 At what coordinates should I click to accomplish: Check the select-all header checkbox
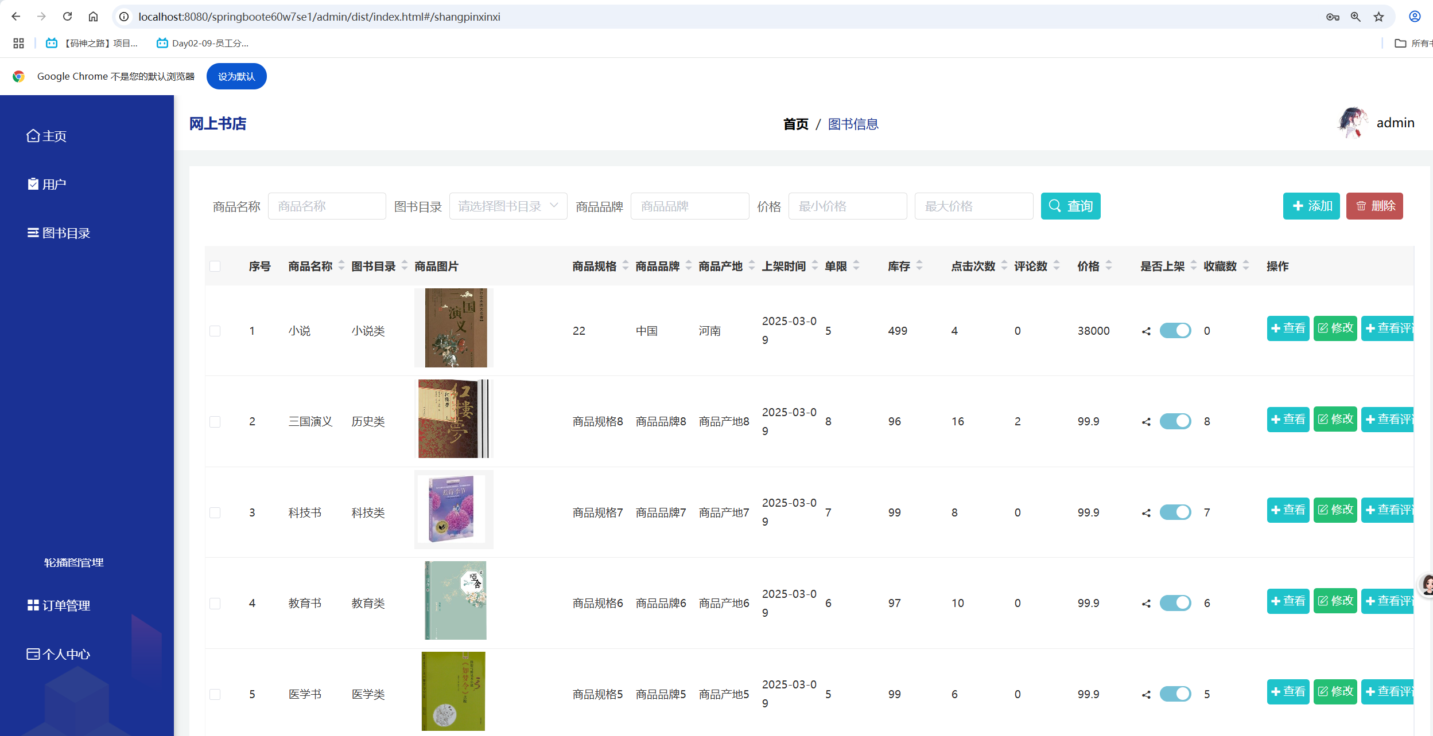(x=215, y=267)
